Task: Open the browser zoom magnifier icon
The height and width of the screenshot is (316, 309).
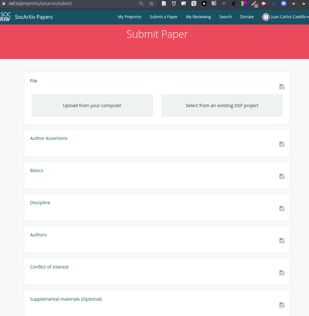Action: coord(141,3)
